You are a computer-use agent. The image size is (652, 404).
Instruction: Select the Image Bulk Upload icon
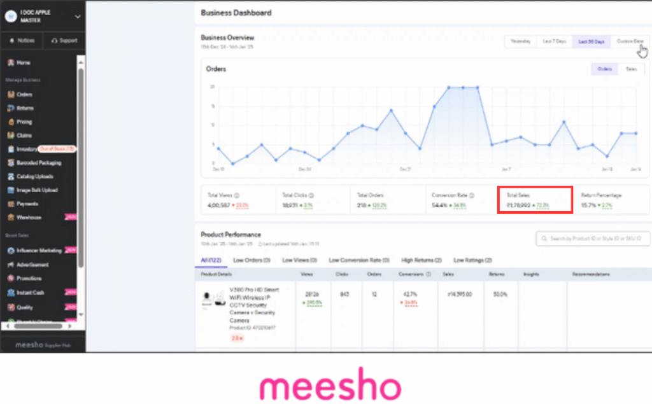pos(11,190)
